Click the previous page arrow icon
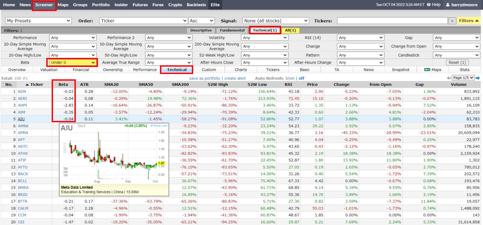483x225 pixels. (x=449, y=77)
